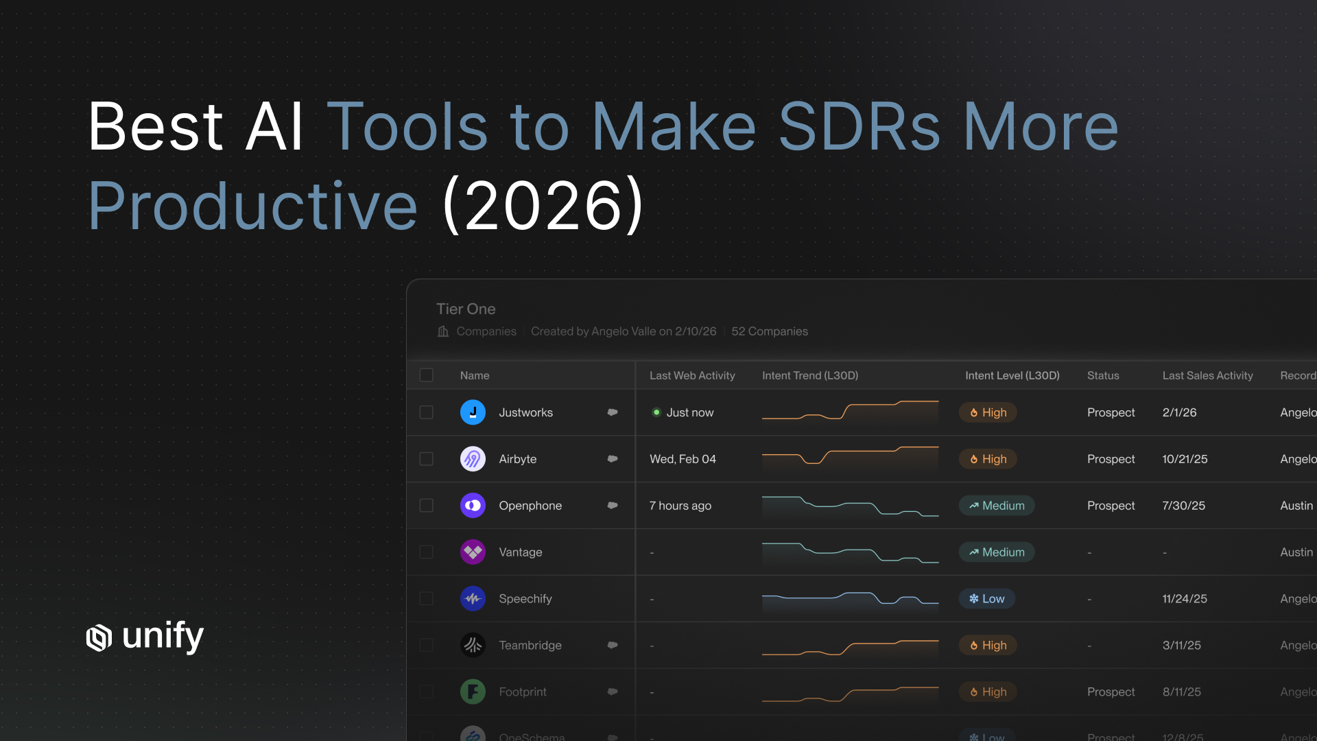Screen dimensions: 1317x741
Task: Click the Tier One list title
Action: click(466, 309)
